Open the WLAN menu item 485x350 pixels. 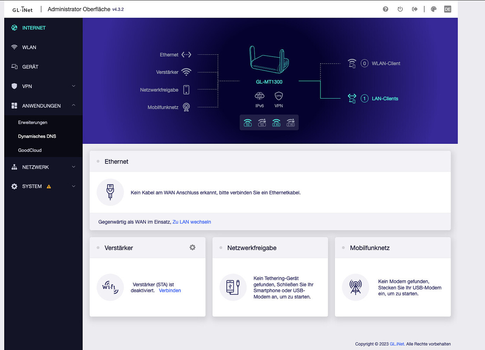[x=29, y=47]
